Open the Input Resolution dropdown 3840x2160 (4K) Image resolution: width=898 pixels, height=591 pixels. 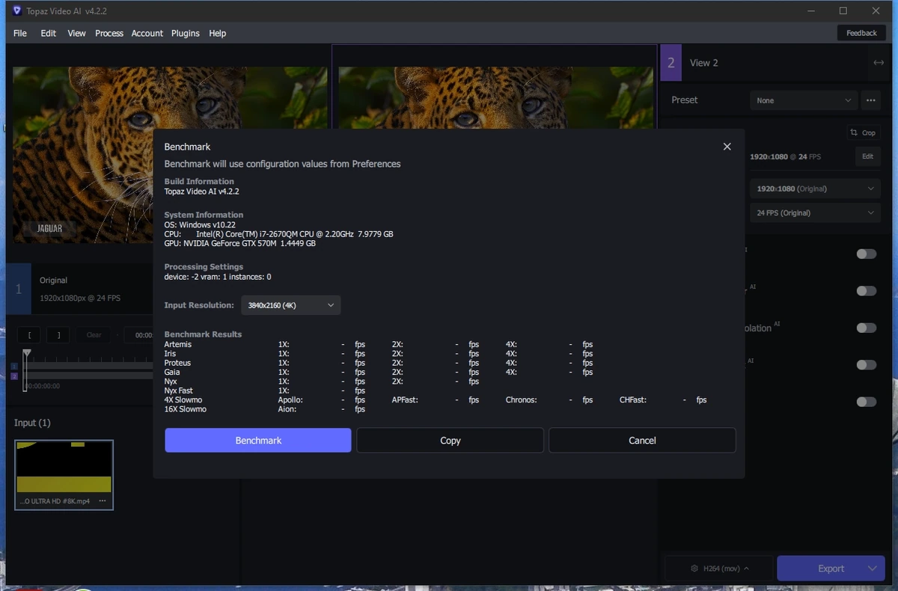pos(291,305)
